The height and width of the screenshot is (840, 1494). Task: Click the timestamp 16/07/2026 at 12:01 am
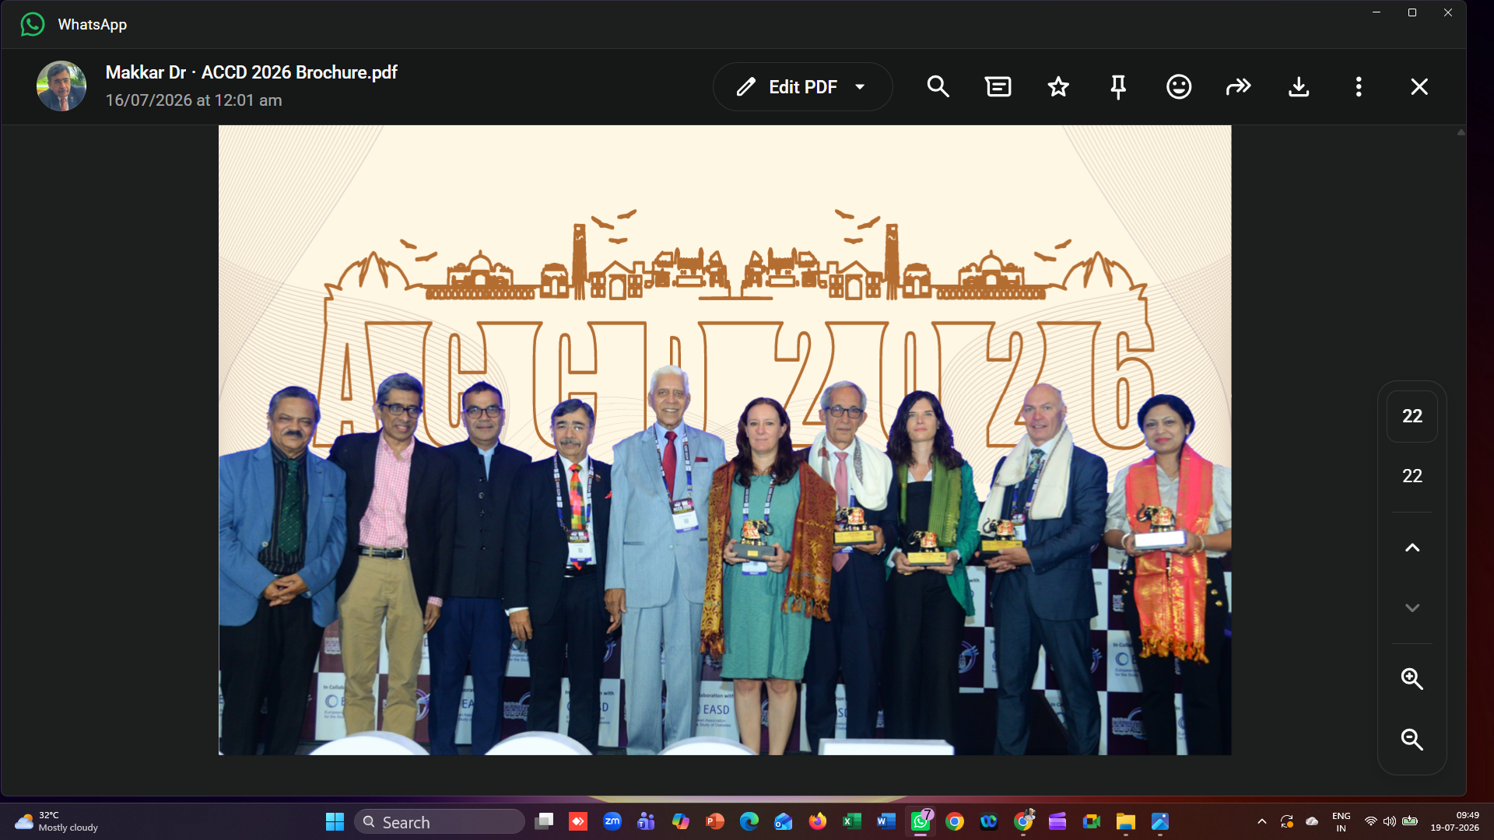194,100
